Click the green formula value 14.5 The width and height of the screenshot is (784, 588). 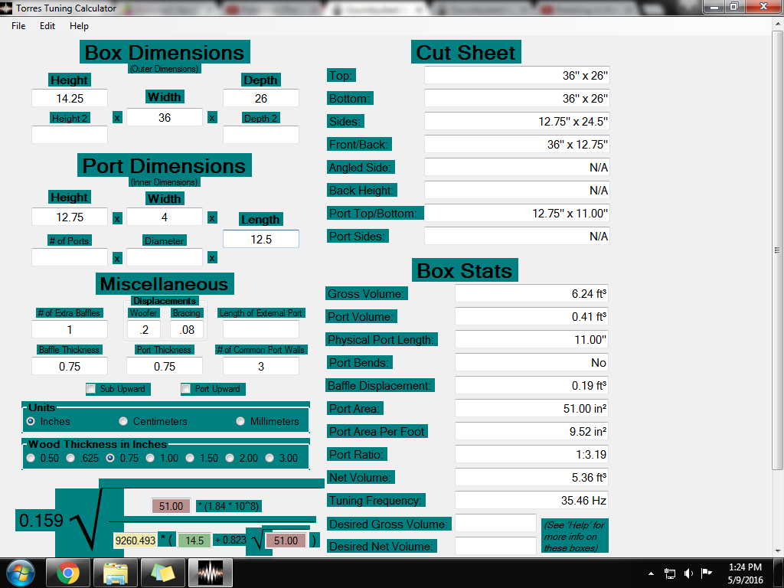[x=194, y=541]
